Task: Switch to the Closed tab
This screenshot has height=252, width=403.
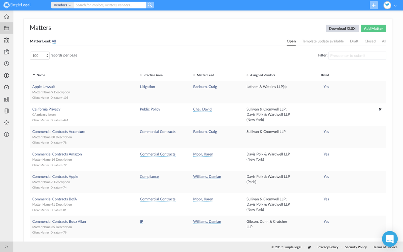Action: tap(370, 41)
